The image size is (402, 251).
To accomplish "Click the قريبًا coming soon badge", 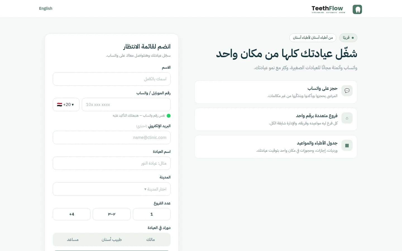I will point(348,38).
